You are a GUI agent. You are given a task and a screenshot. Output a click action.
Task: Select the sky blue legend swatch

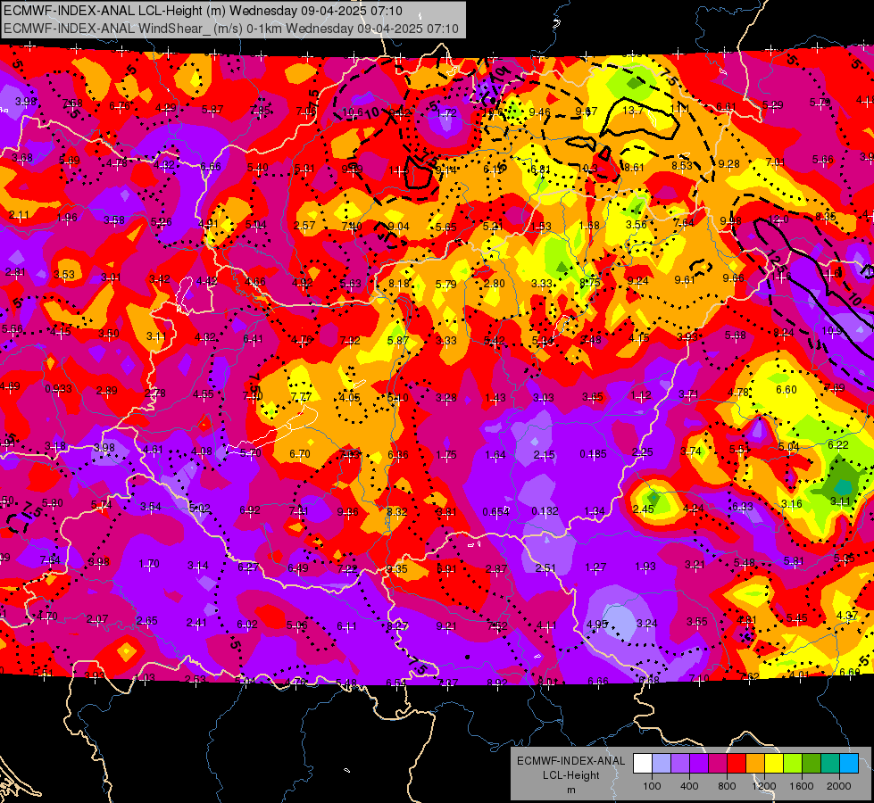pyautogui.click(x=849, y=764)
